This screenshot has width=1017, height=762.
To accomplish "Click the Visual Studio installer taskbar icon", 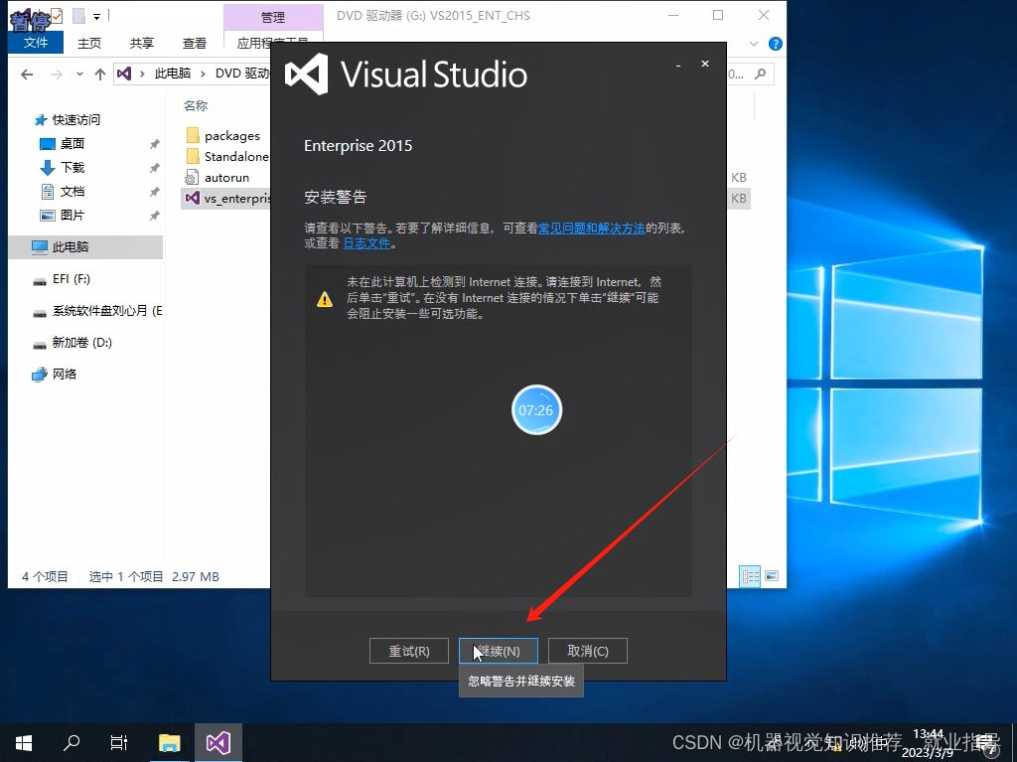I will point(218,742).
